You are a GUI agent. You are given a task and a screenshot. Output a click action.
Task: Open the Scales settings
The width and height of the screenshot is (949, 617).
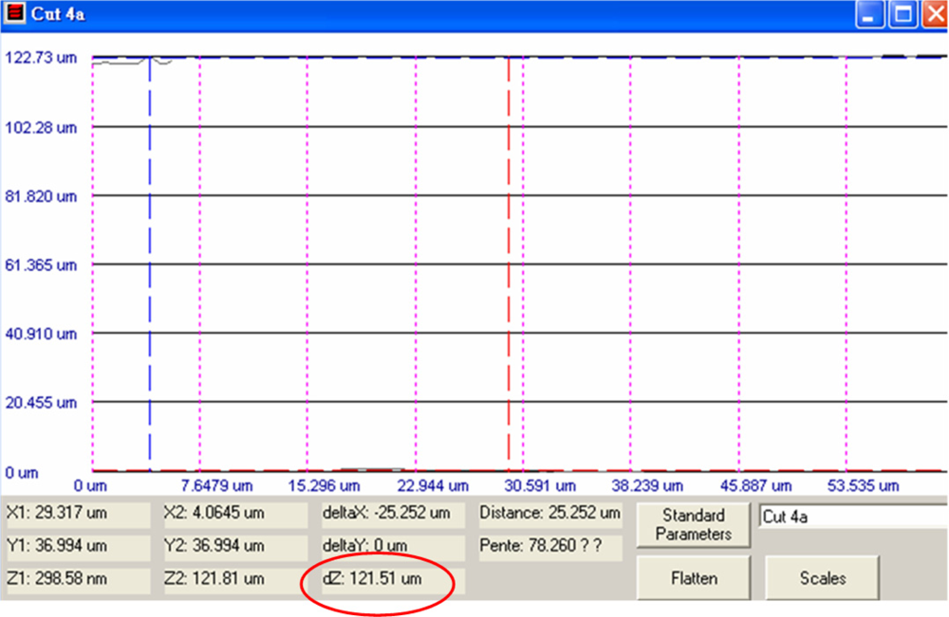click(x=822, y=577)
